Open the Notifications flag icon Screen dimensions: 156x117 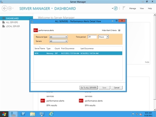click(124, 8)
